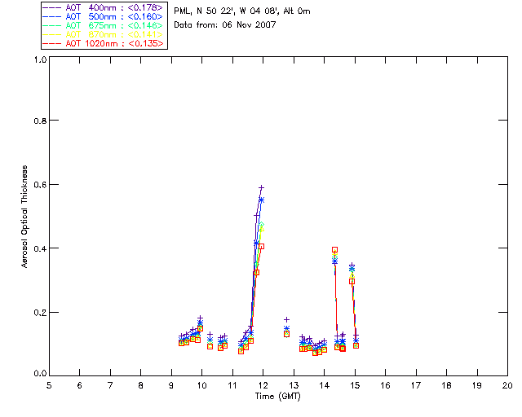Click the 'PML, N 50 22', W 04 08', Alt 0m' header
The image size is (522, 417).
click(x=242, y=11)
